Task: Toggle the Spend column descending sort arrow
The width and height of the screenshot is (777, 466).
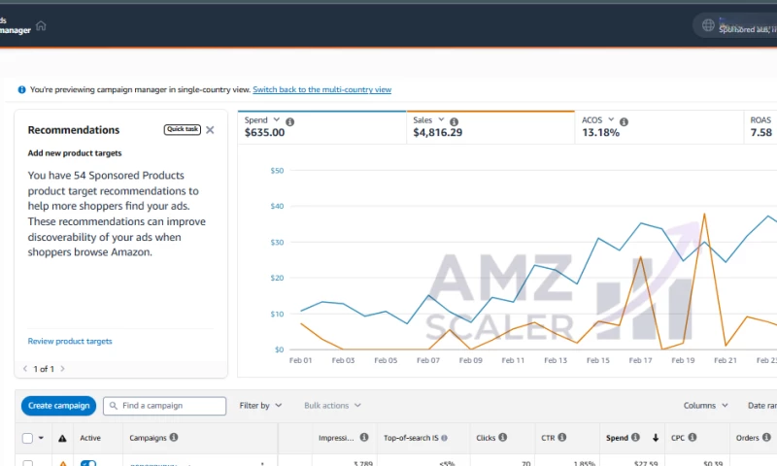Action: pyautogui.click(x=656, y=438)
